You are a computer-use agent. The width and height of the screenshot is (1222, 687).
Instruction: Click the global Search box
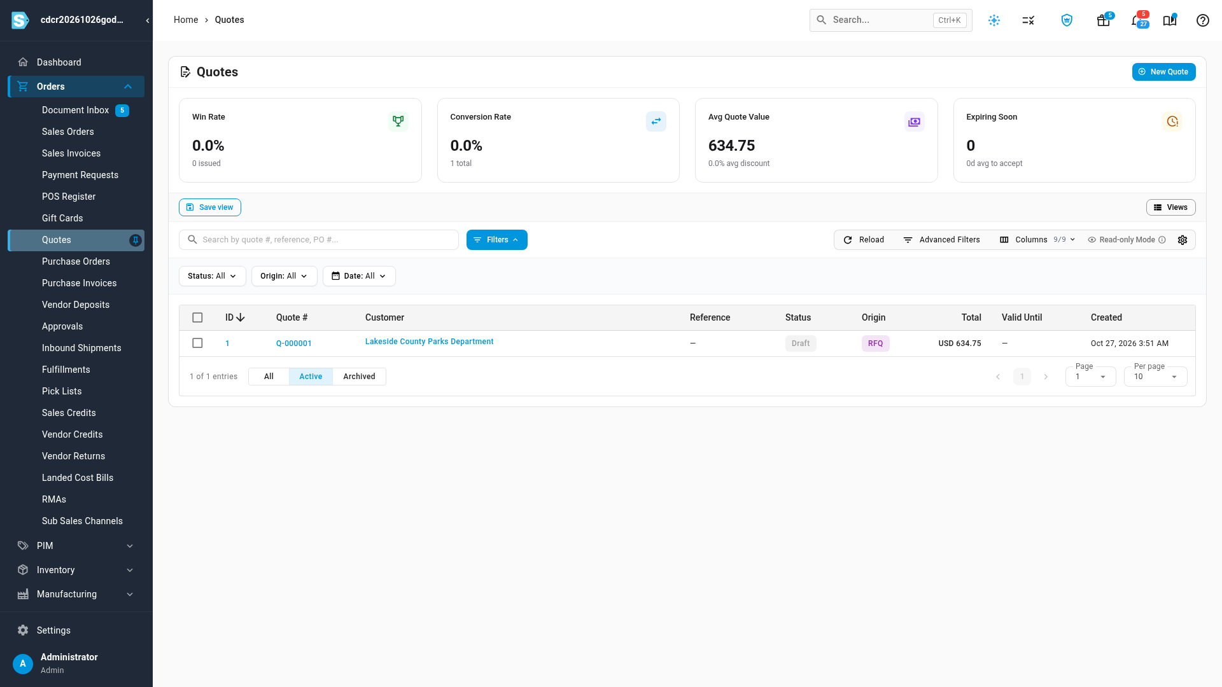pos(890,20)
